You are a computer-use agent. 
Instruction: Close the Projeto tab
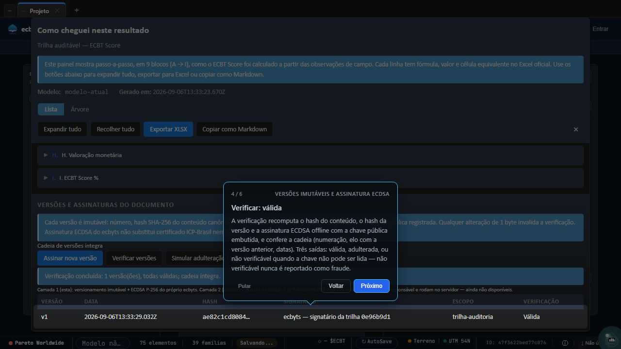[57, 11]
